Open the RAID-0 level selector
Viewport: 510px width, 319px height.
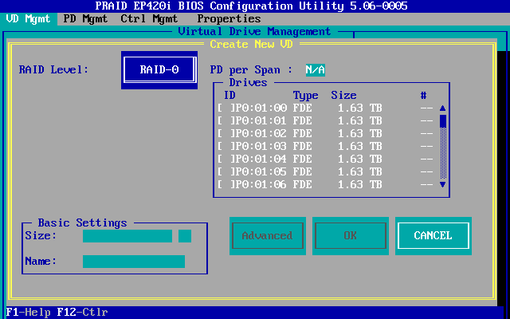(159, 69)
